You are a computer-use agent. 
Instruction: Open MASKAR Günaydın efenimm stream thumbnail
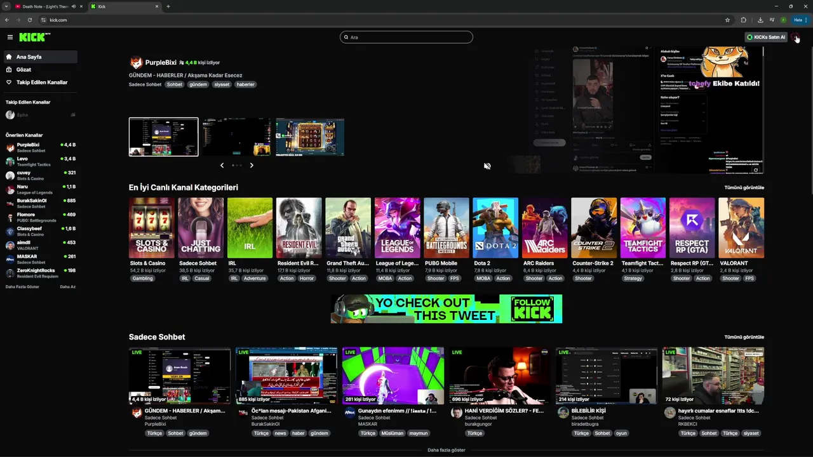tap(393, 376)
